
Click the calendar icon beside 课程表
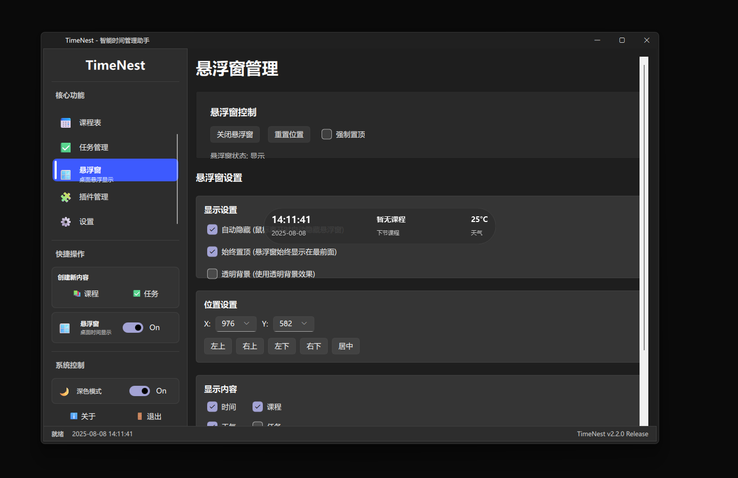click(65, 123)
